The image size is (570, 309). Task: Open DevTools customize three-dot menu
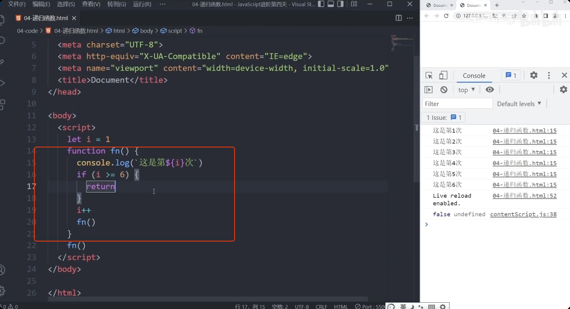coord(549,76)
